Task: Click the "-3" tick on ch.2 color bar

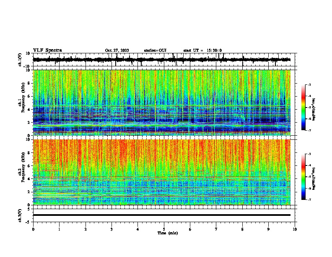Action: tap(309, 154)
